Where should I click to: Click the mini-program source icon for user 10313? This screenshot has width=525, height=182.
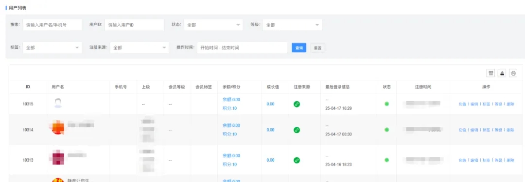click(x=297, y=160)
